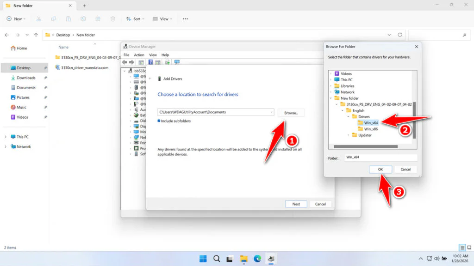The height and width of the screenshot is (266, 474).
Task: Click the Edge browser icon on taskbar
Action: (257, 258)
